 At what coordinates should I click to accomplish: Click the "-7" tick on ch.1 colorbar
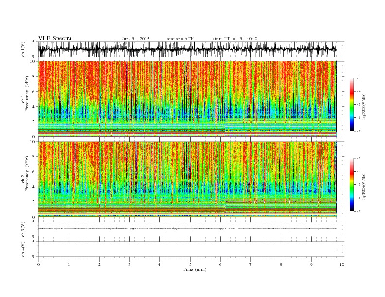358,131
